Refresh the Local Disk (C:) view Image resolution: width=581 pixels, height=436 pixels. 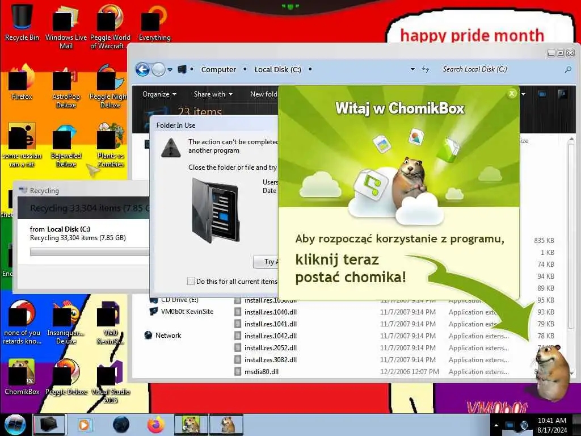point(426,69)
